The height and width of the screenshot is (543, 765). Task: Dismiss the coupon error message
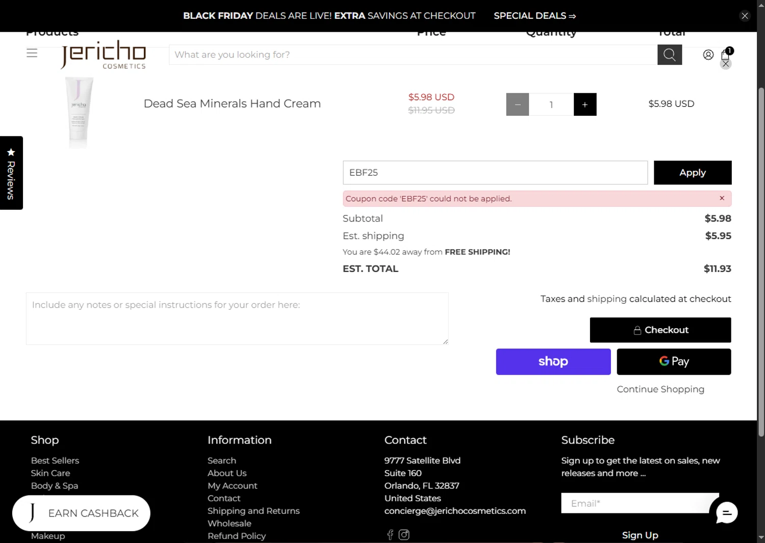pyautogui.click(x=722, y=198)
